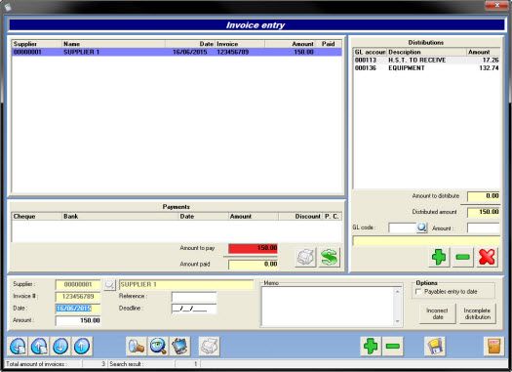Remove distribution with green minus in Distributions
This screenshot has width=512, height=372.
coord(462,257)
